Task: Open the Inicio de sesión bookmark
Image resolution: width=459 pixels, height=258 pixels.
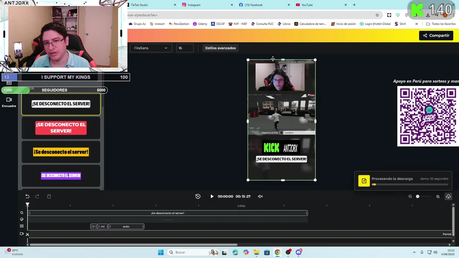Action: [343, 24]
